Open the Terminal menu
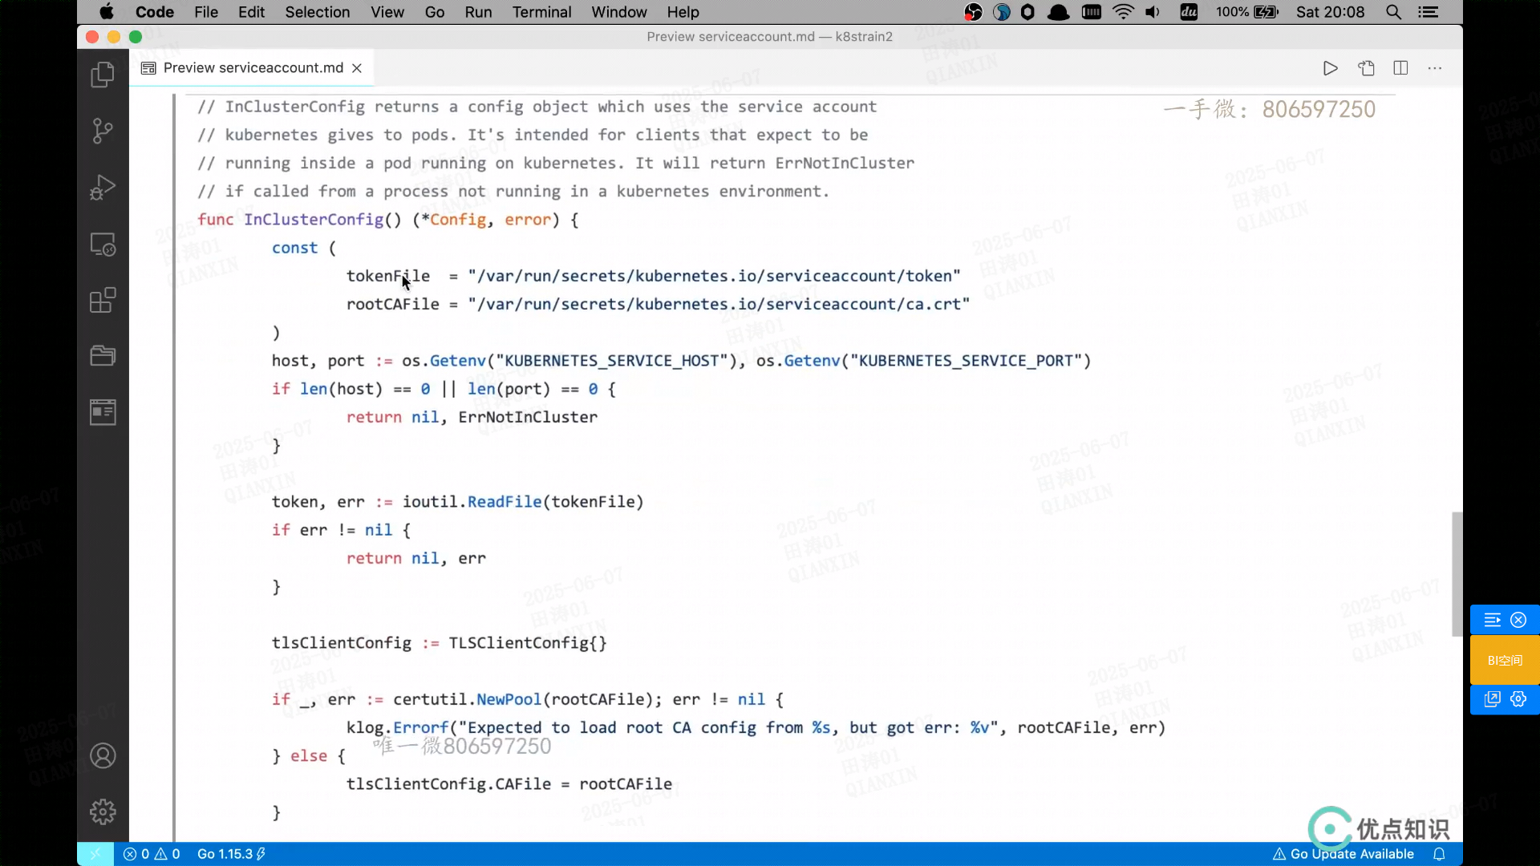The width and height of the screenshot is (1540, 866). click(541, 12)
